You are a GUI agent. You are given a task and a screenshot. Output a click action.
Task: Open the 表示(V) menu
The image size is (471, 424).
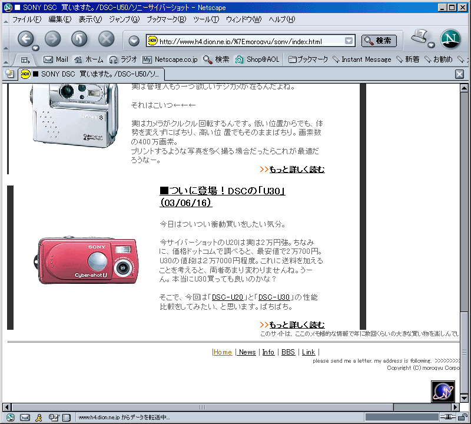[x=90, y=19]
